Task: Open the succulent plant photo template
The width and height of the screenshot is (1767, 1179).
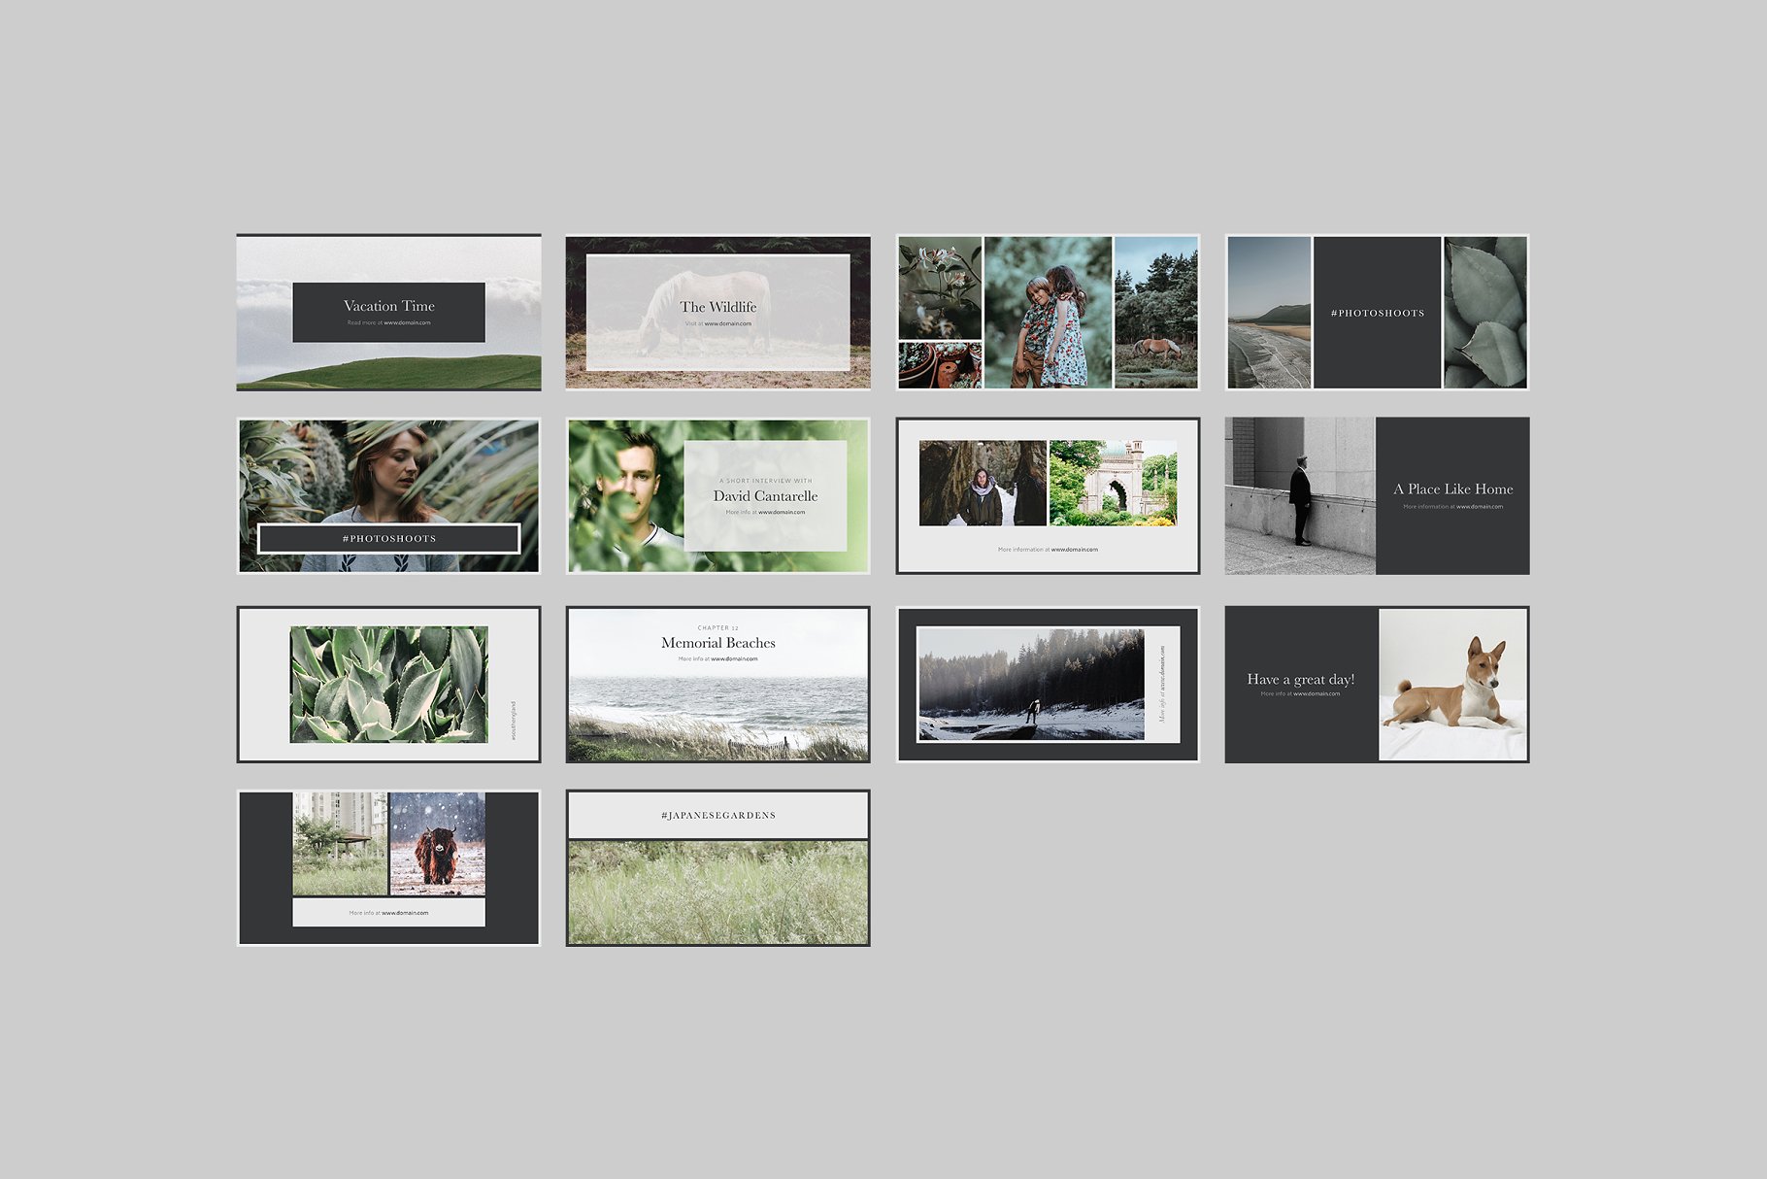Action: [388, 684]
